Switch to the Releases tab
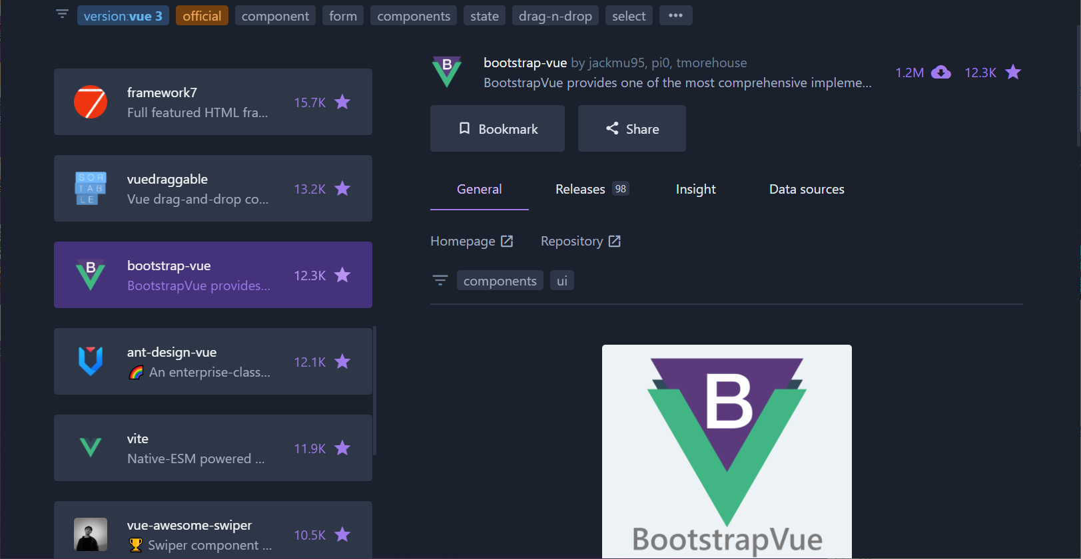 (592, 189)
